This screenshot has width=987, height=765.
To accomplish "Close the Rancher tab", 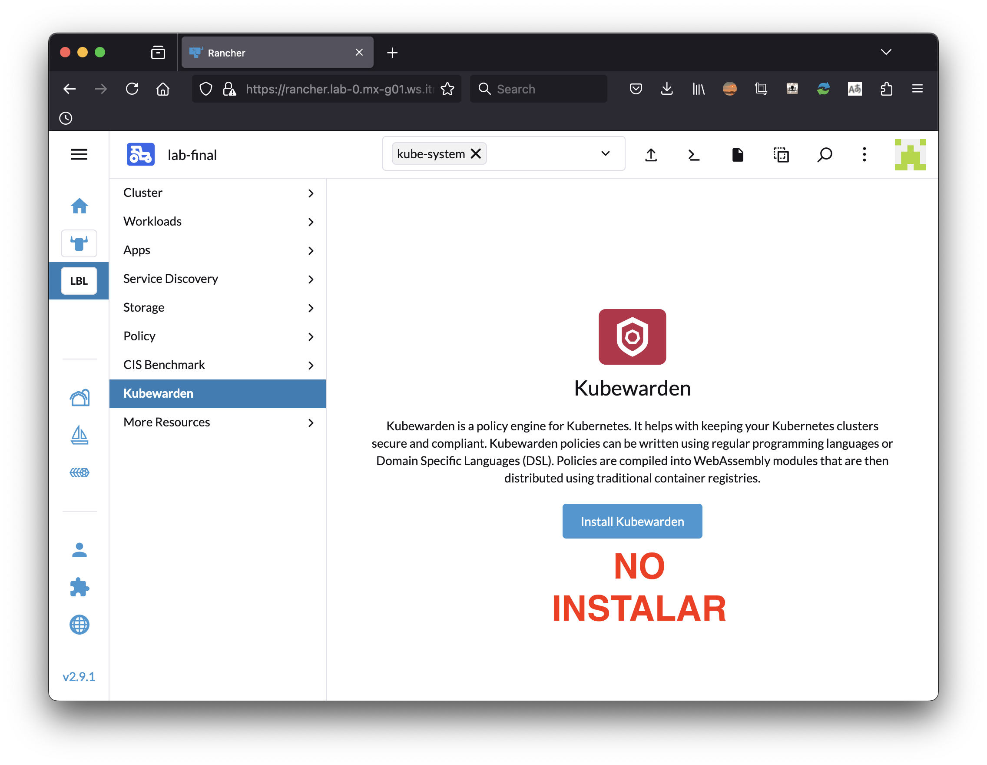I will 359,53.
